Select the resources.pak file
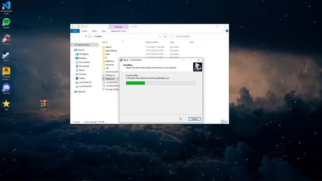 (x=111, y=71)
